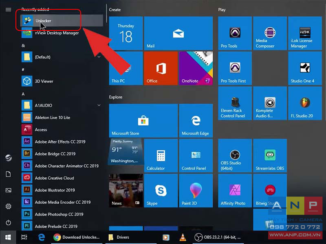Viewport: 326px width, 244px height.
Task: Open Adobe Bridge CC 2019
Action: pyautogui.click(x=62, y=154)
